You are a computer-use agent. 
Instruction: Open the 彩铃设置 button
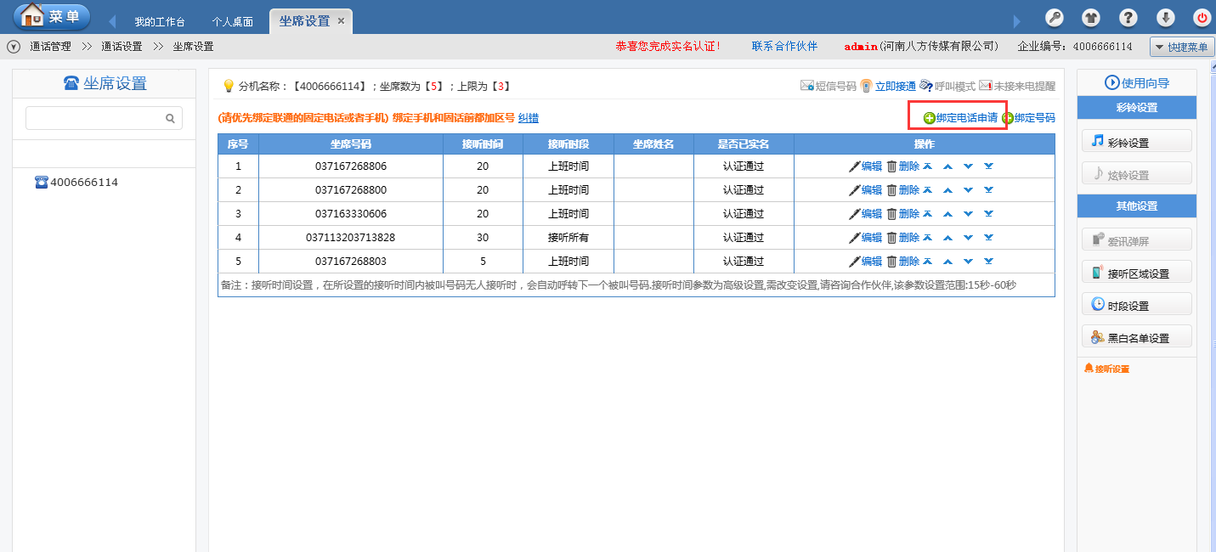pyautogui.click(x=1136, y=142)
